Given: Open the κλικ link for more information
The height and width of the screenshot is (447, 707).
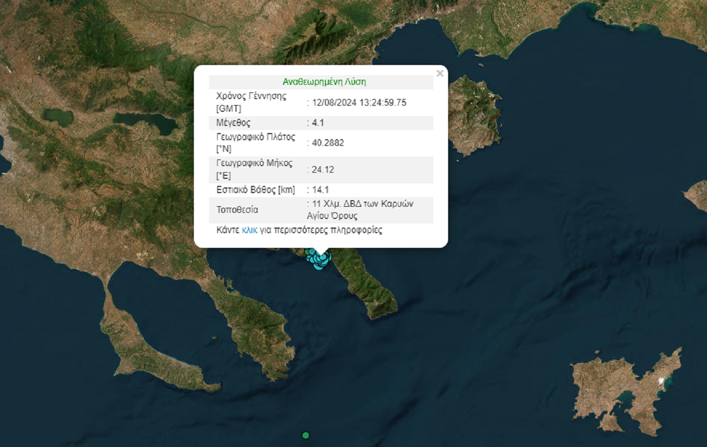Looking at the screenshot, I should (249, 230).
